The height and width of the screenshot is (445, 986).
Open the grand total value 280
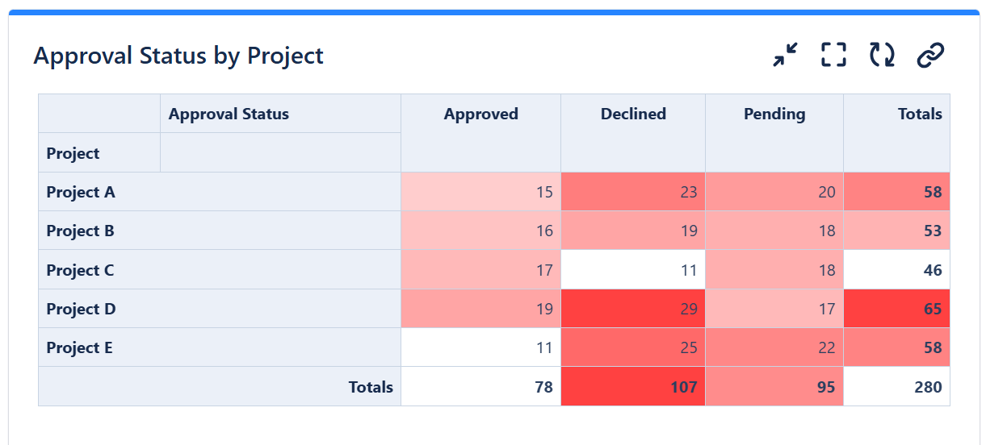click(x=896, y=387)
